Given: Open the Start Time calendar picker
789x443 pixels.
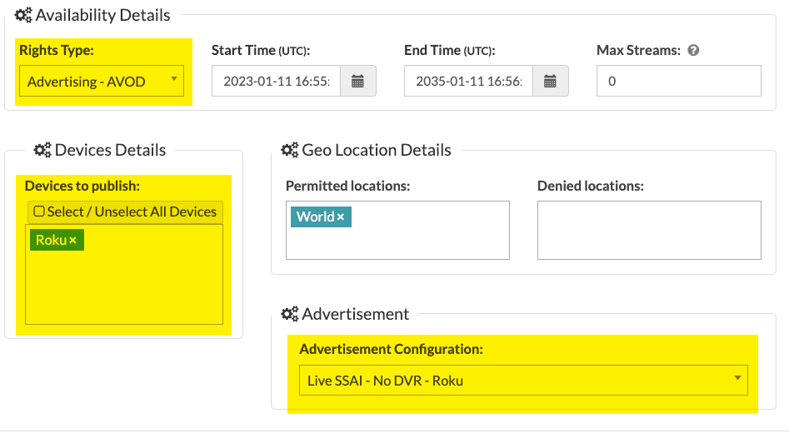Looking at the screenshot, I should [357, 81].
